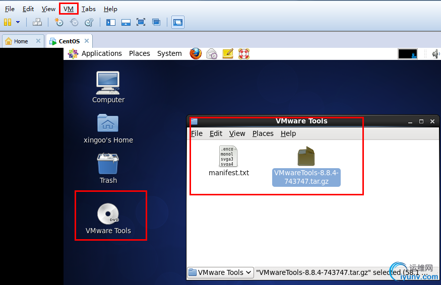Open File menu in VMware Tools window
Viewport: 441px width, 285px height.
pyautogui.click(x=197, y=133)
